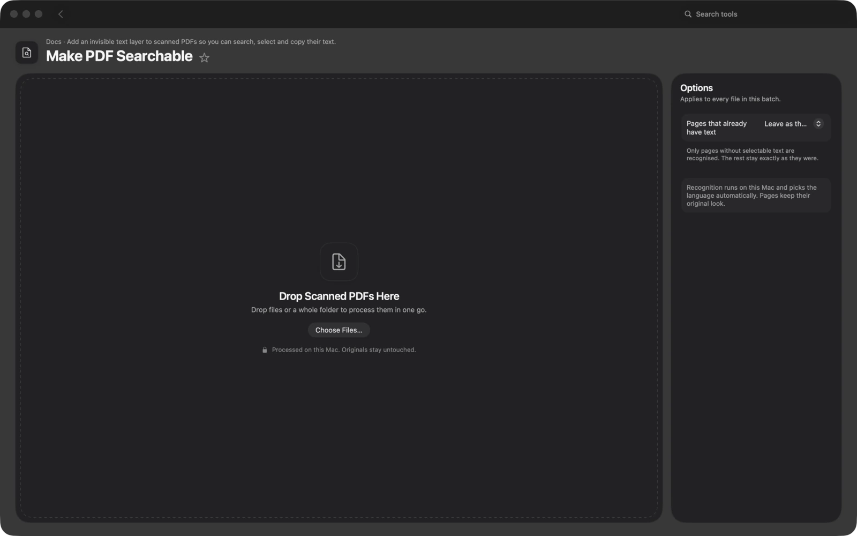Click the Make PDF Searchable title
Screen dimensions: 857x536
[119, 56]
